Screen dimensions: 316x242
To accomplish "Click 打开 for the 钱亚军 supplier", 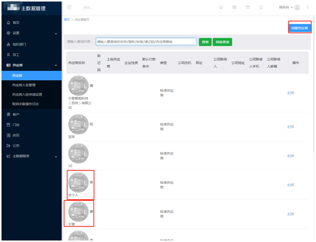I will 291,127.
